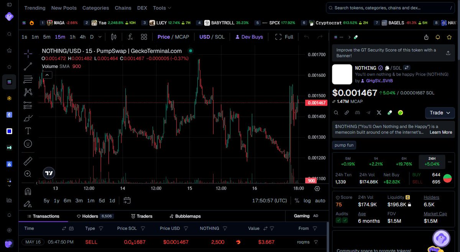Click the TradingView logo badge
Screen dimensions: 460x252
tap(49, 173)
